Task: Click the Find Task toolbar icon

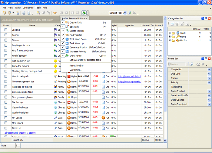Action: coord(55,13)
